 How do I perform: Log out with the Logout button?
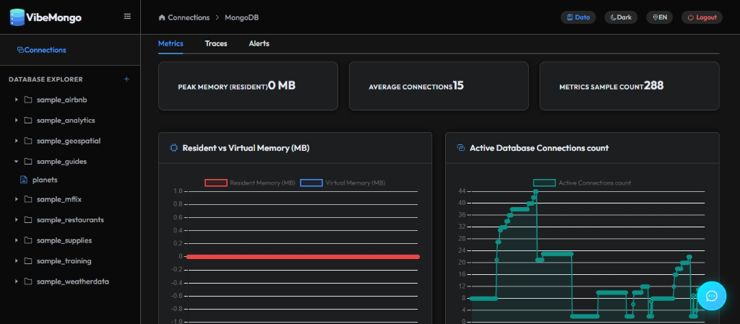tap(702, 17)
